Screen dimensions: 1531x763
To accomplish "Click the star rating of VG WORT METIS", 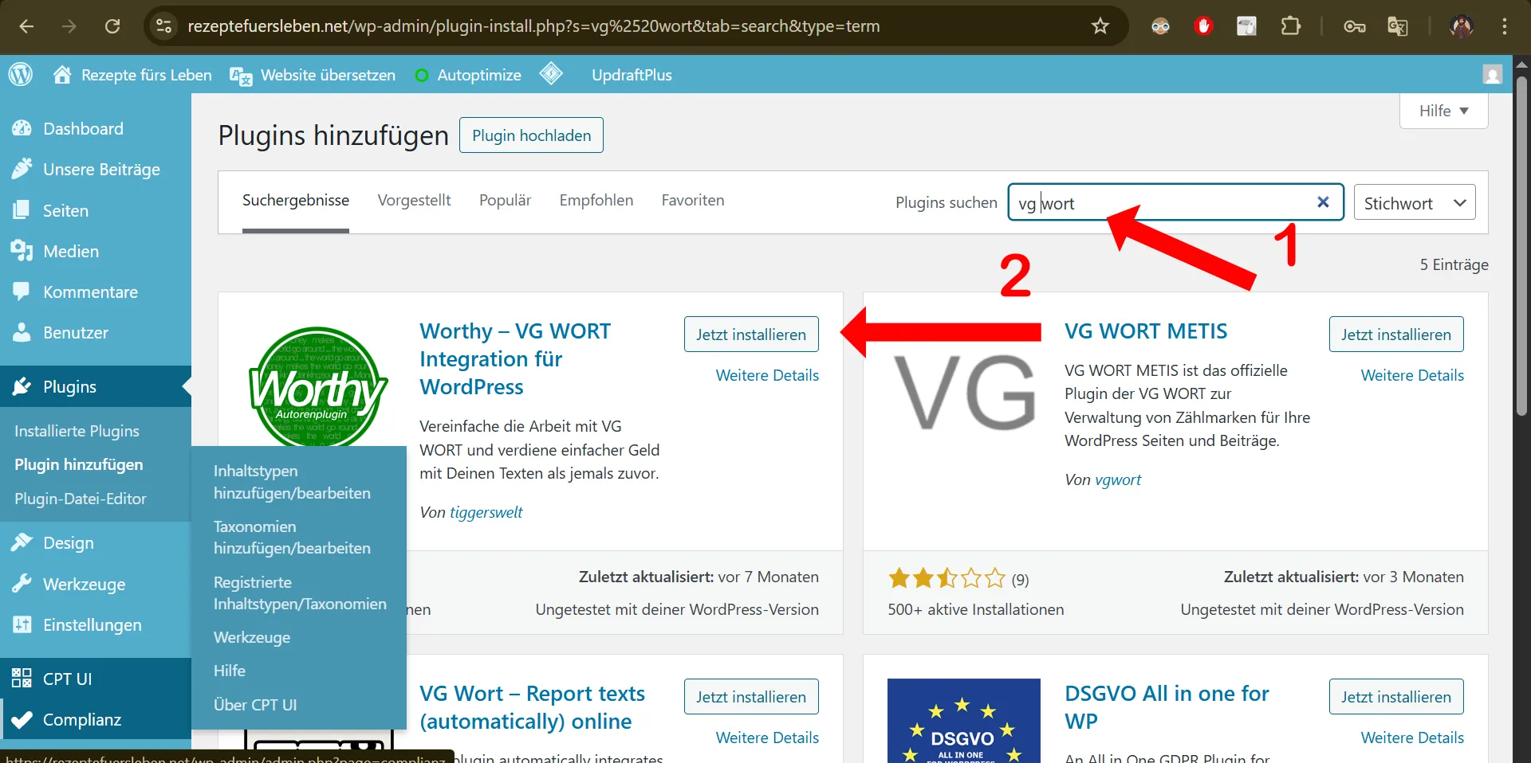I will click(x=946, y=578).
